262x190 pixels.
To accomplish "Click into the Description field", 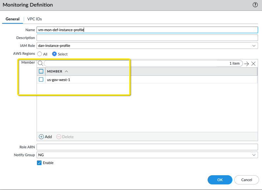I will click(147, 38).
